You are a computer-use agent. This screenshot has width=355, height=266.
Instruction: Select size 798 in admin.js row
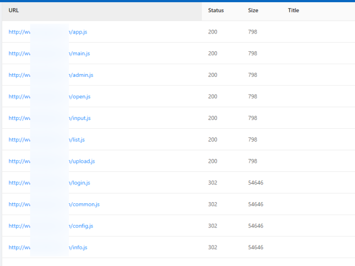click(x=253, y=75)
